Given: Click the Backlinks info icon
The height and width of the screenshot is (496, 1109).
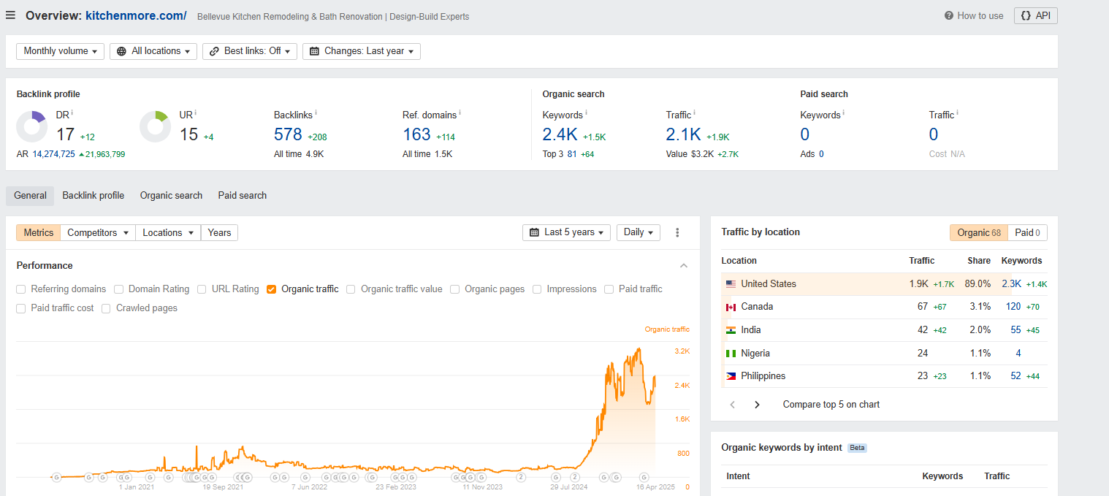Looking at the screenshot, I should click(316, 112).
